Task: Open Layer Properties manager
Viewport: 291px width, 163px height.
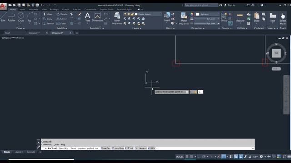Action: pyautogui.click(x=117, y=19)
